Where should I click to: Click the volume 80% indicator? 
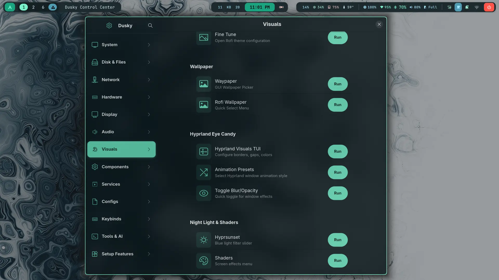[415, 7]
